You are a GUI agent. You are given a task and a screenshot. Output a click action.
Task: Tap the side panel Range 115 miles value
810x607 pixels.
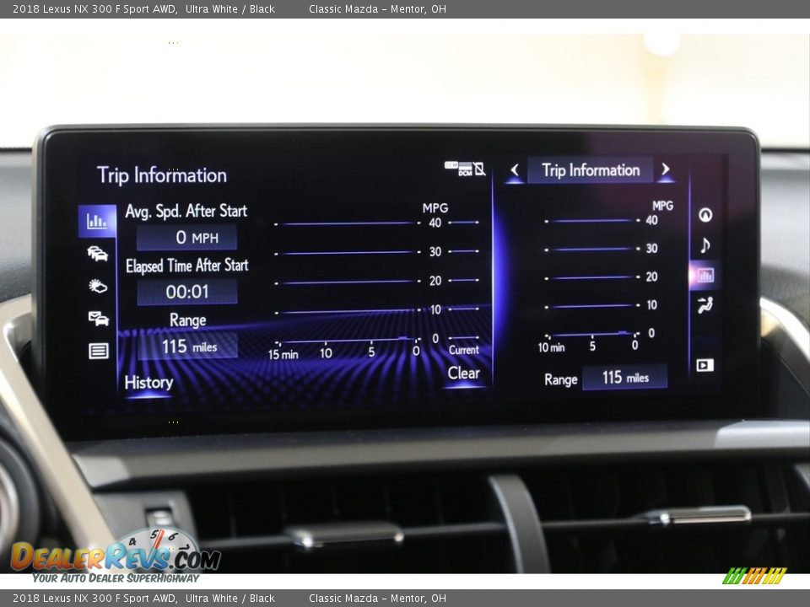(x=624, y=378)
